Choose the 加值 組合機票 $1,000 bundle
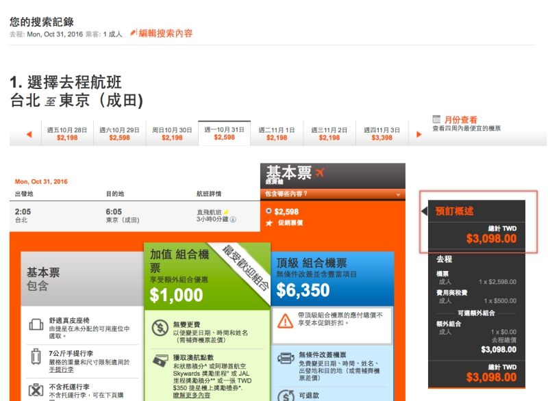The width and height of the screenshot is (548, 401). click(x=207, y=276)
